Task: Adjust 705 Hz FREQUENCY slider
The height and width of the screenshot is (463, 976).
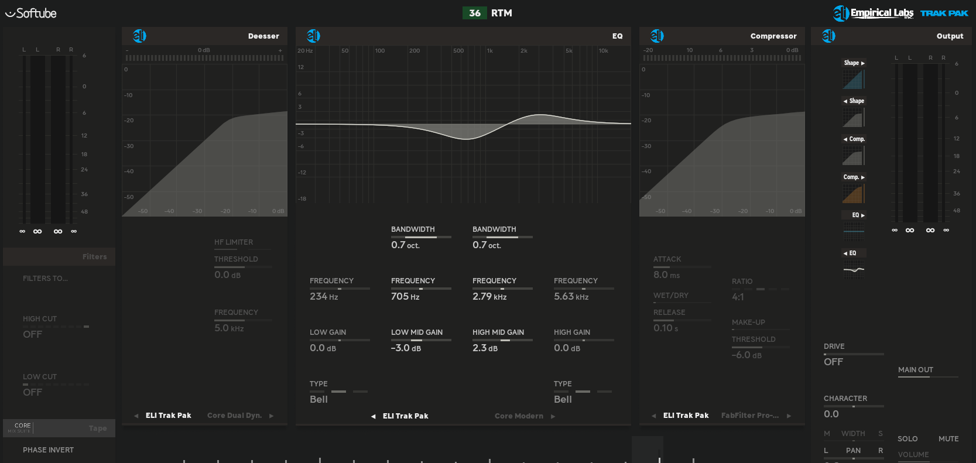Action: tap(421, 289)
